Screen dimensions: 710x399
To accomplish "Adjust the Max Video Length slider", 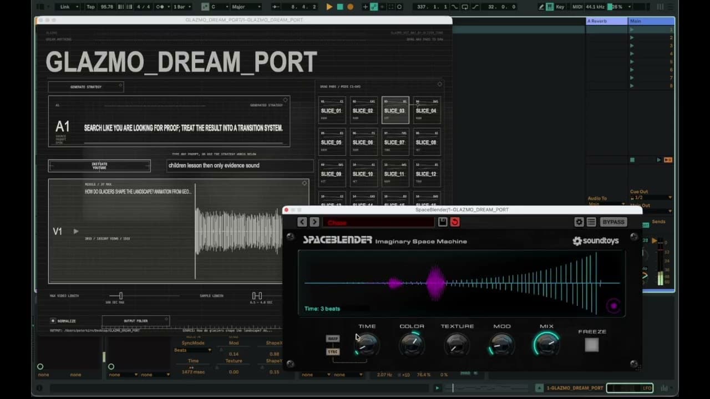I will coord(120,296).
